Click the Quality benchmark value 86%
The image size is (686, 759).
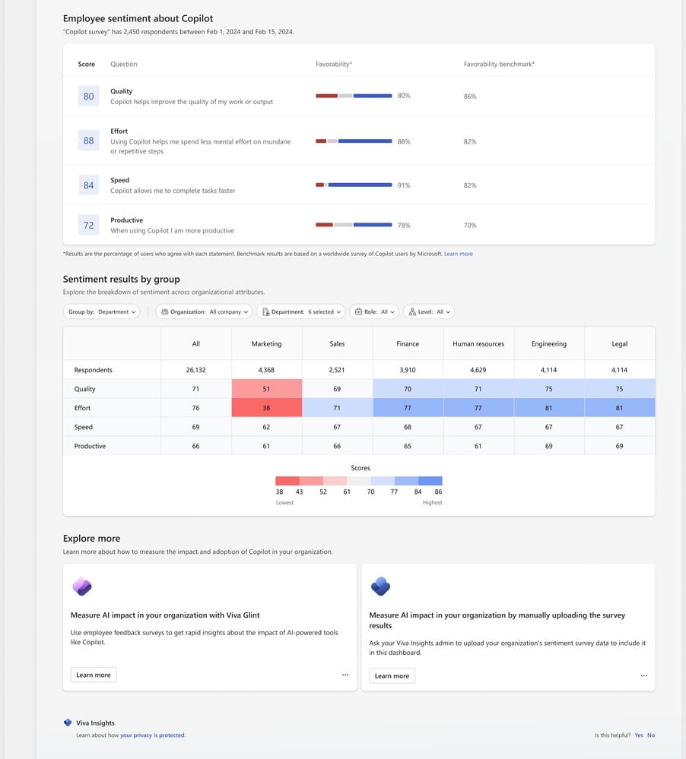470,96
